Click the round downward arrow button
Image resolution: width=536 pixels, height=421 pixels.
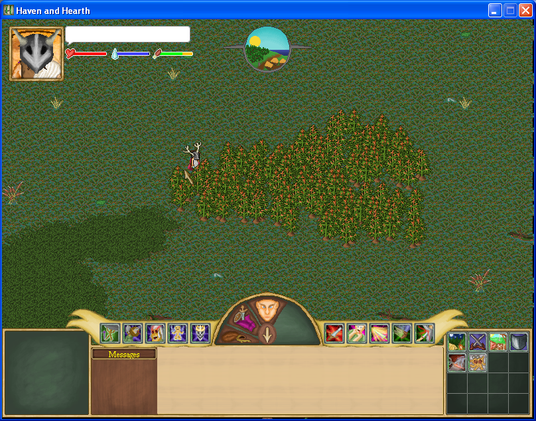click(267, 335)
